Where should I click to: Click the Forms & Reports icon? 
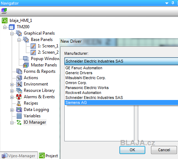point(19,71)
